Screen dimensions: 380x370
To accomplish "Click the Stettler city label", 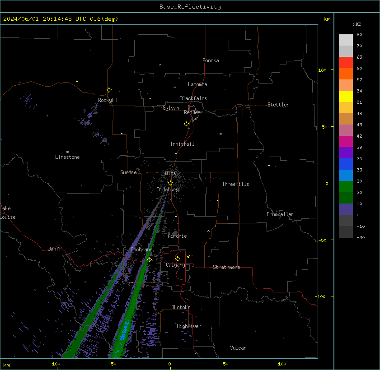I will point(278,105).
